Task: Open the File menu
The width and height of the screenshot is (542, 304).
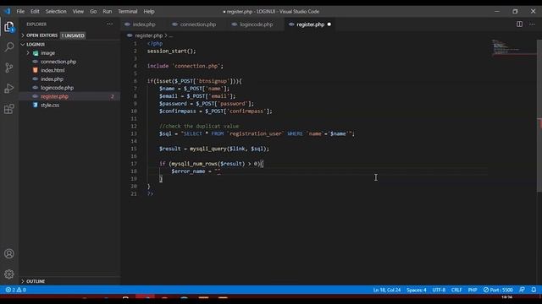Action: 20,11
